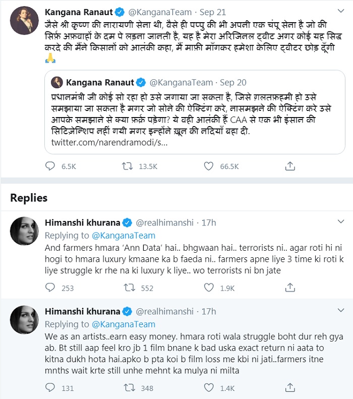The width and height of the screenshot is (353, 399).
Task: Retweet Himanshi's tweet with 552 retweets
Action: click(129, 288)
